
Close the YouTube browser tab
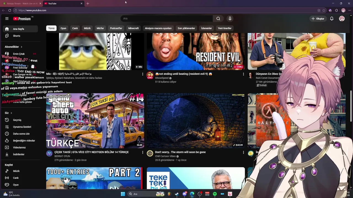tap(81, 3)
